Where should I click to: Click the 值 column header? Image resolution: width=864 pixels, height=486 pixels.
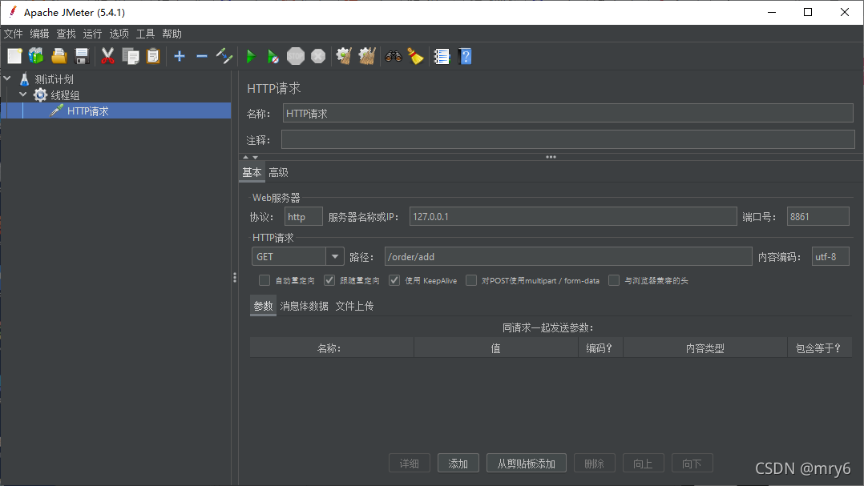tap(496, 347)
